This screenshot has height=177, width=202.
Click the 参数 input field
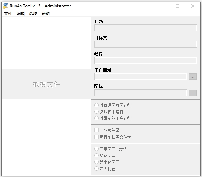(146, 60)
